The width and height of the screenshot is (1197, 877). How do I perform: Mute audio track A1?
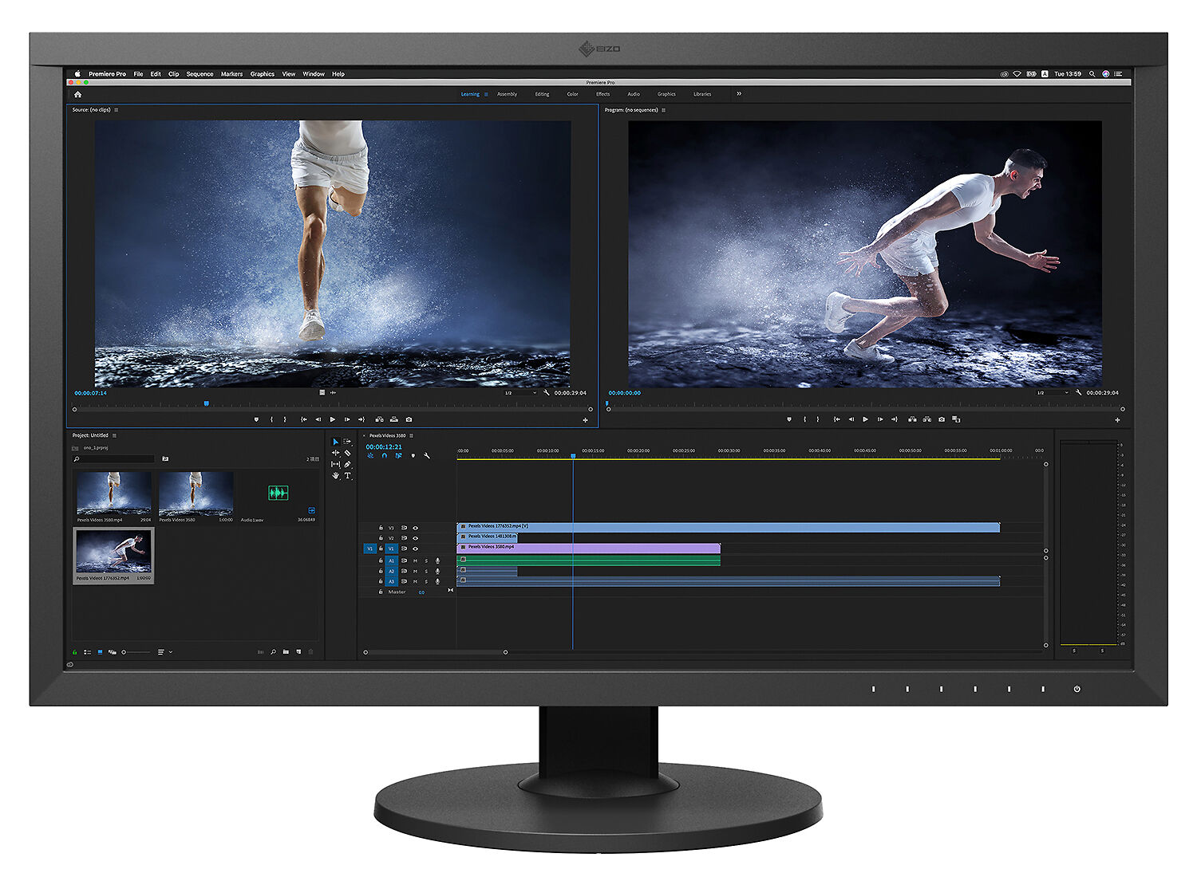click(x=415, y=561)
